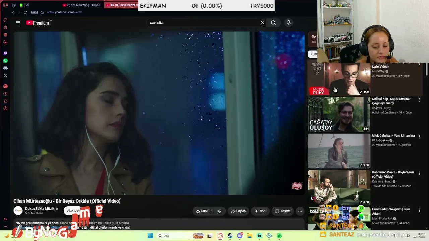Open Unutmadım Sevgilim | Issız Adam title

point(391,211)
